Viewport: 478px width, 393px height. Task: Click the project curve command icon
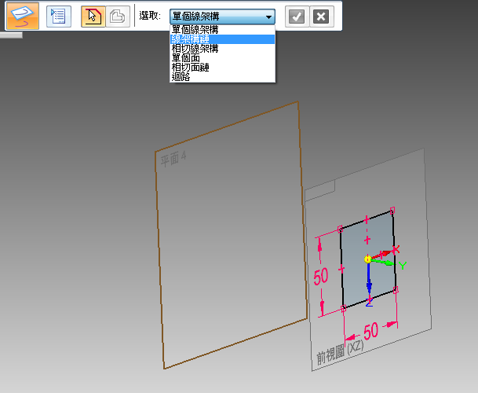pyautogui.click(x=23, y=16)
